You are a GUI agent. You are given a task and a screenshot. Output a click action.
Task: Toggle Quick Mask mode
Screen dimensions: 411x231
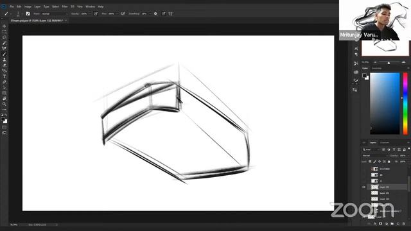click(4, 127)
